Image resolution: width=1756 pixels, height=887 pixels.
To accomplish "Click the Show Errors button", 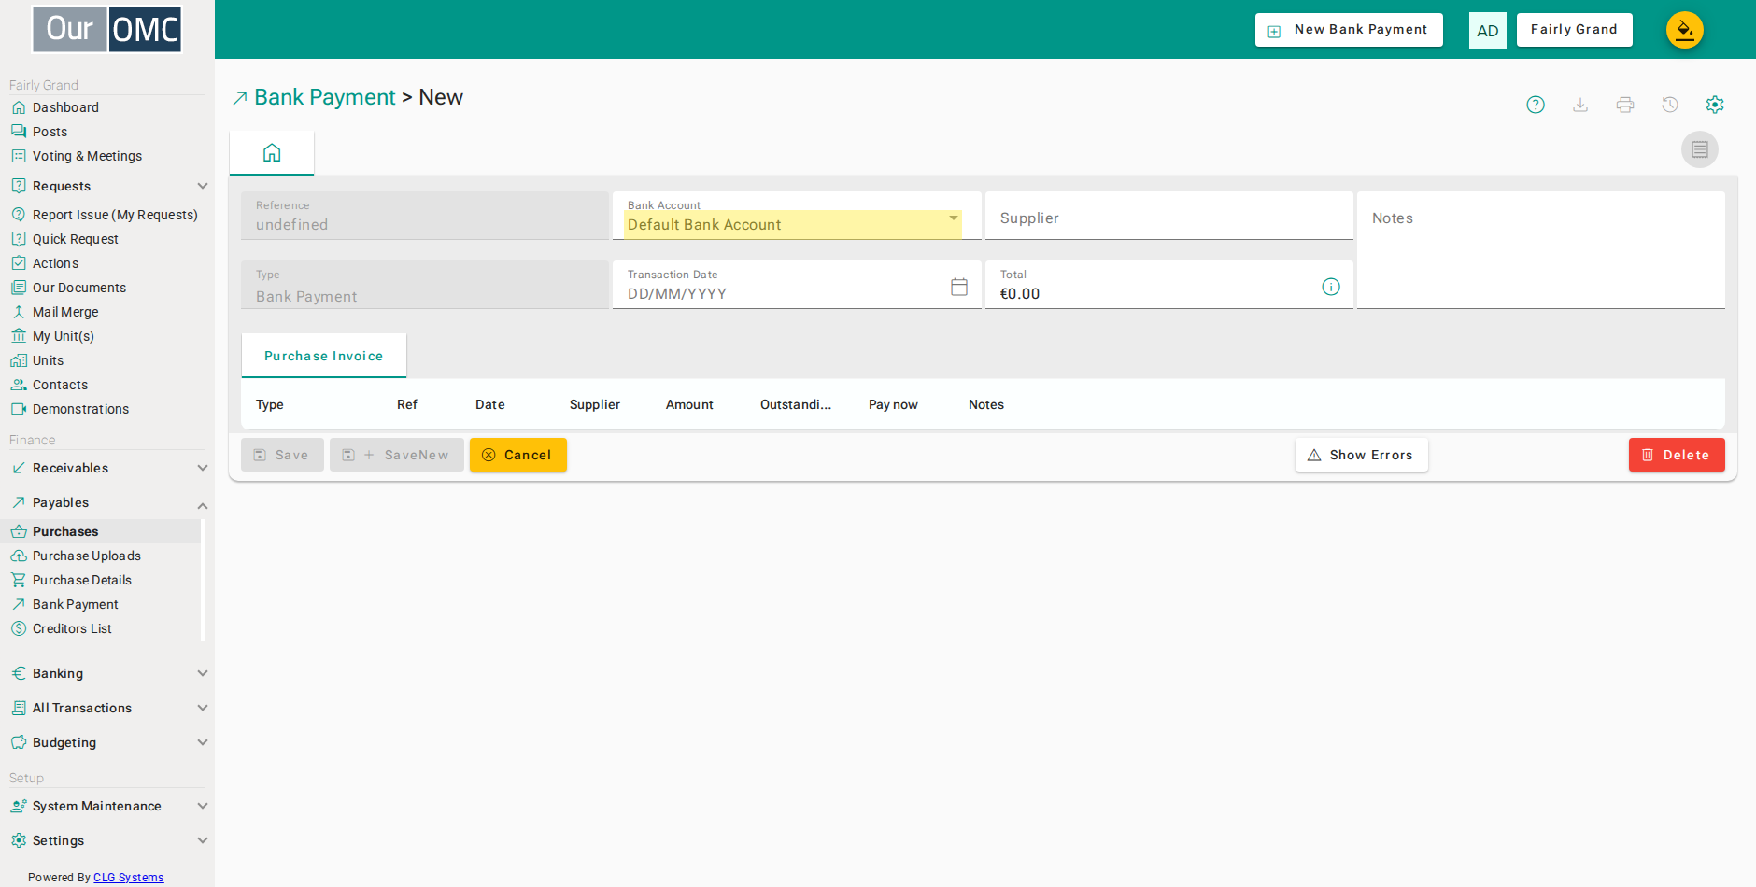I will (1361, 455).
